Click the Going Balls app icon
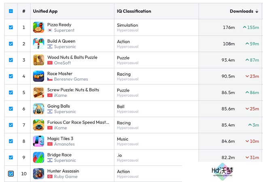263x182 pixels. [x=38, y=109]
